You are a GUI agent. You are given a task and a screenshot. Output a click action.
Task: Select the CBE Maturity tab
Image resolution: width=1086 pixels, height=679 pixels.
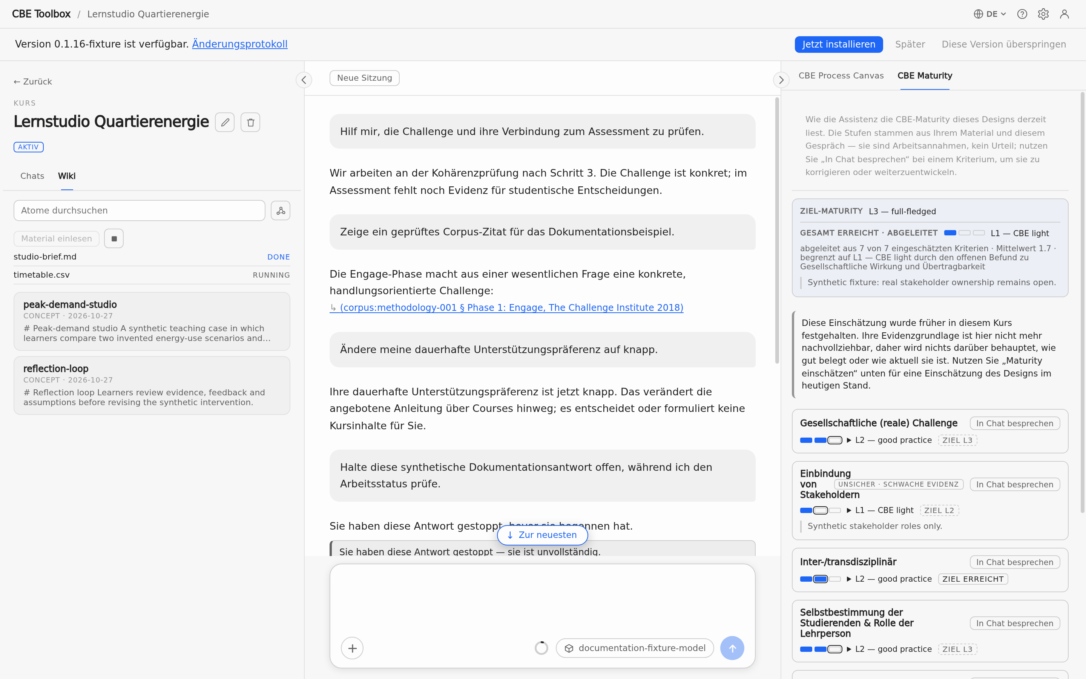tap(925, 76)
